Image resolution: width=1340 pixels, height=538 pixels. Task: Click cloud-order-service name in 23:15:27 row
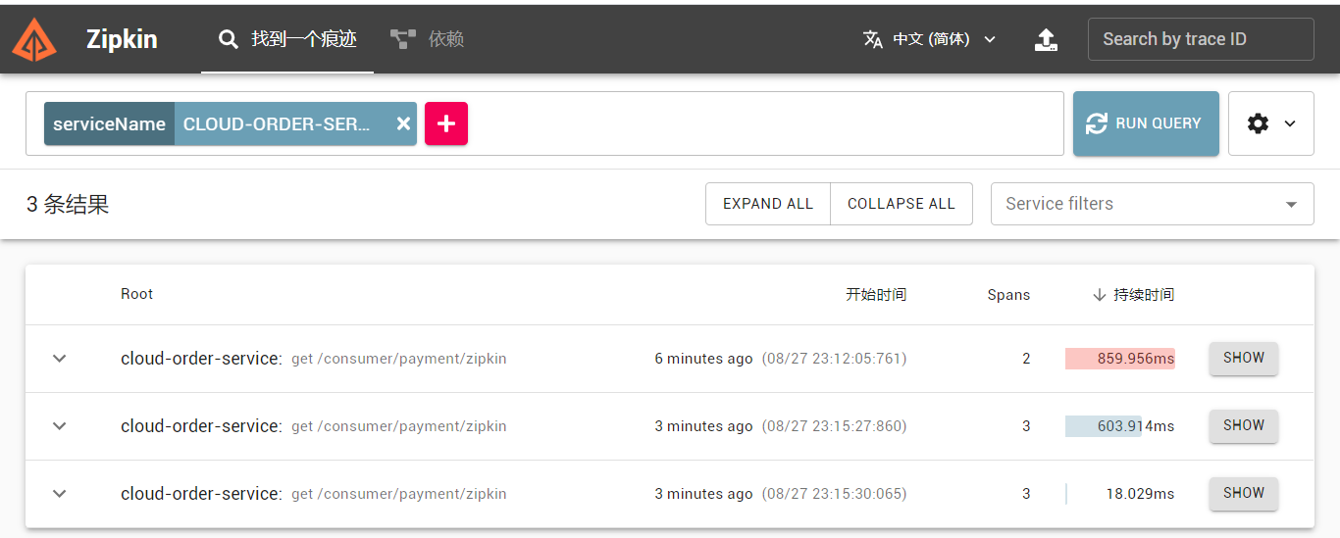[201, 426]
